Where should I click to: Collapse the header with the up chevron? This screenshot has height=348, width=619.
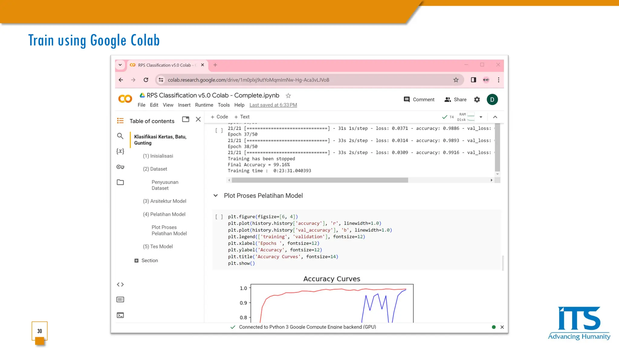coord(495,117)
